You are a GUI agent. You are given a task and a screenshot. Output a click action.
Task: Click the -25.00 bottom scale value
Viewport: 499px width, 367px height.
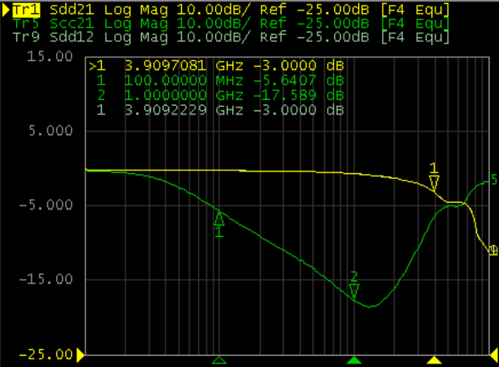(x=52, y=354)
